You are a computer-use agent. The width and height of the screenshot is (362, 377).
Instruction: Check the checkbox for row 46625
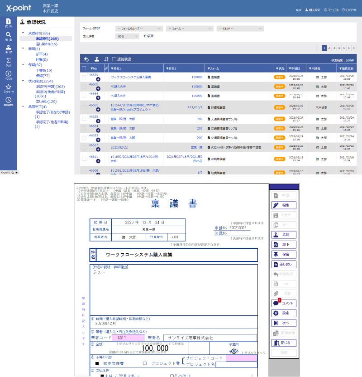pos(84,119)
